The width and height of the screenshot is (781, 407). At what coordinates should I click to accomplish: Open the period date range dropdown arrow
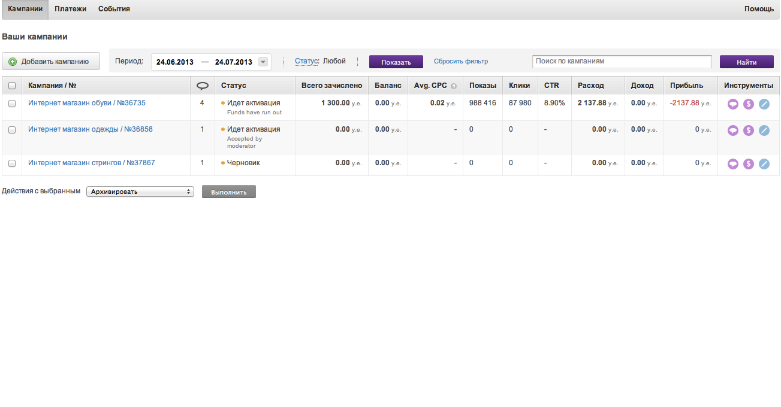click(x=263, y=62)
